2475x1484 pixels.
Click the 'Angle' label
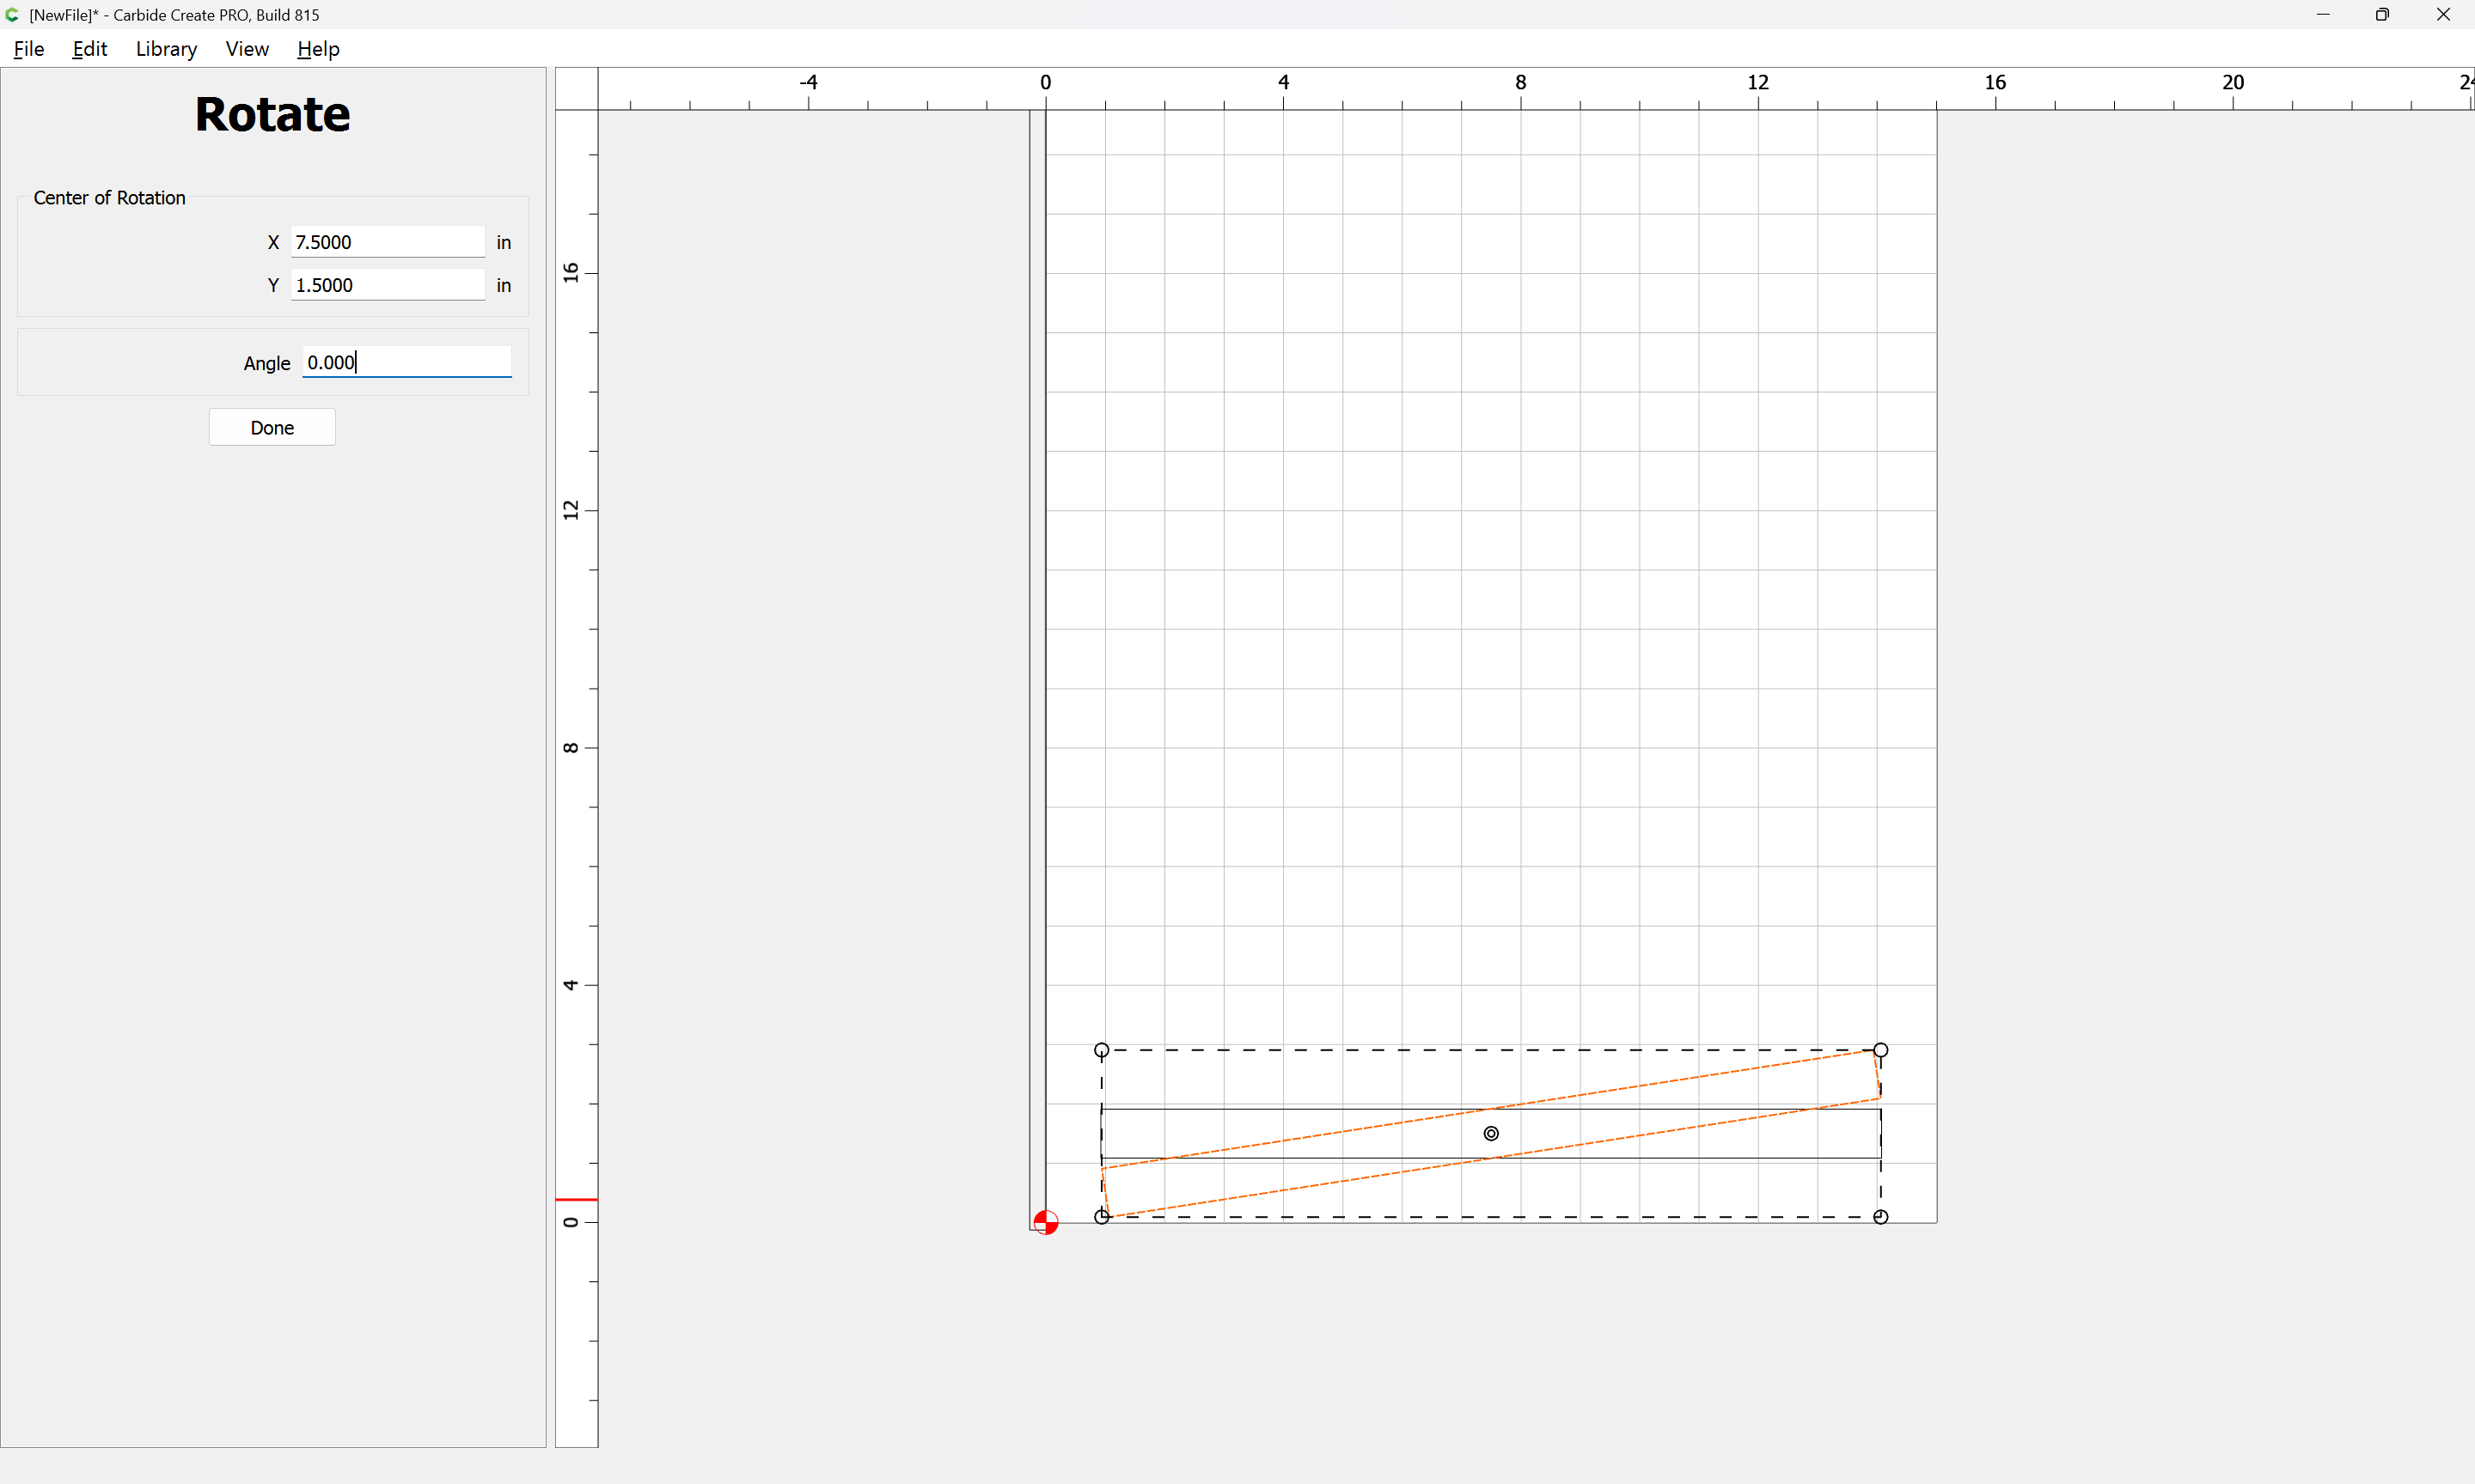click(266, 363)
